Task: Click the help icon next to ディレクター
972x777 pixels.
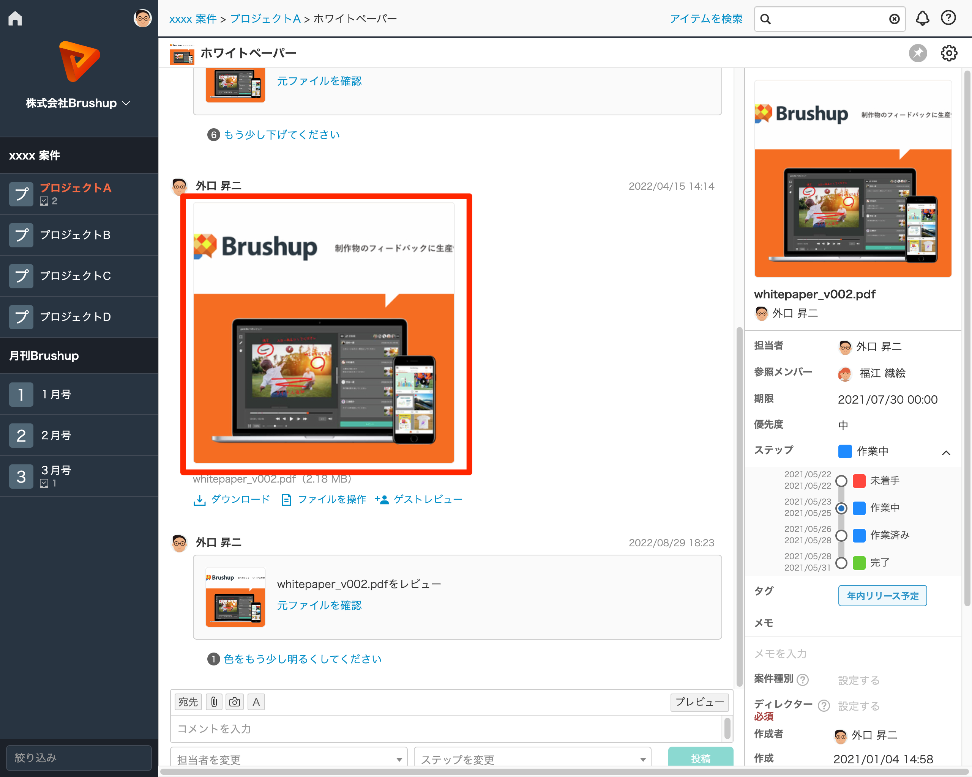Action: [x=824, y=706]
